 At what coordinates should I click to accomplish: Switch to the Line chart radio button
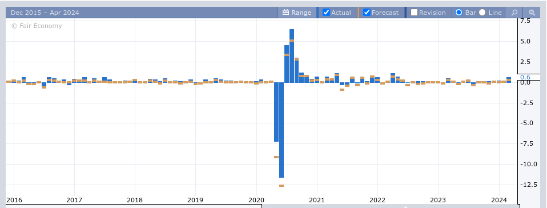click(x=482, y=13)
